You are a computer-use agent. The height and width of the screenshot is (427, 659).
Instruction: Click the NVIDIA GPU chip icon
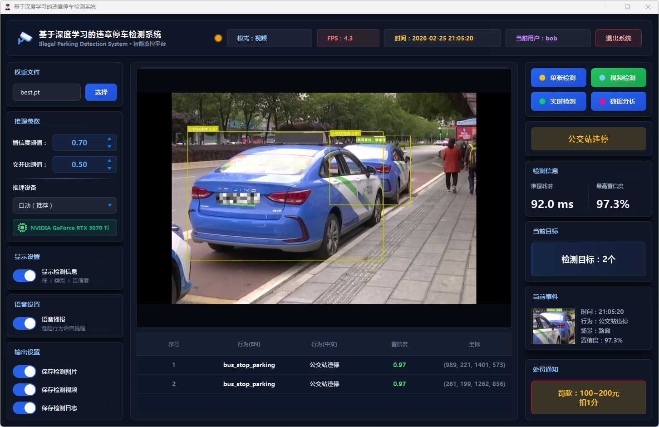[22, 228]
